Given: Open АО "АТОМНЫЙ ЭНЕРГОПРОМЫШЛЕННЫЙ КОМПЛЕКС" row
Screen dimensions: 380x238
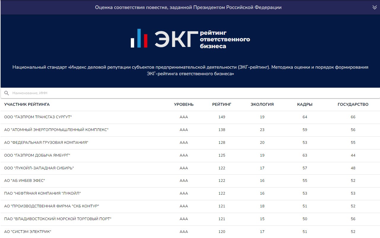Looking at the screenshot, I should point(190,130).
